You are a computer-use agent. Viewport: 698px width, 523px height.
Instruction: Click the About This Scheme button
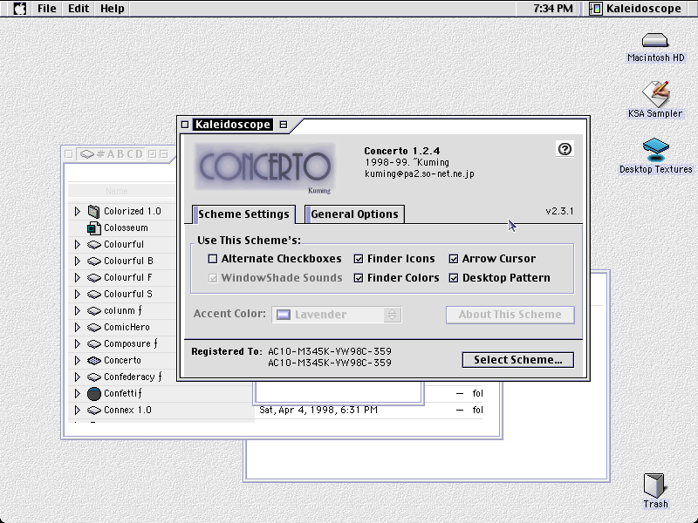click(x=510, y=315)
